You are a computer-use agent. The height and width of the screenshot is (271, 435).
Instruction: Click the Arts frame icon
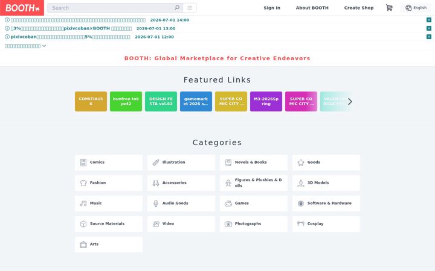coord(83,245)
